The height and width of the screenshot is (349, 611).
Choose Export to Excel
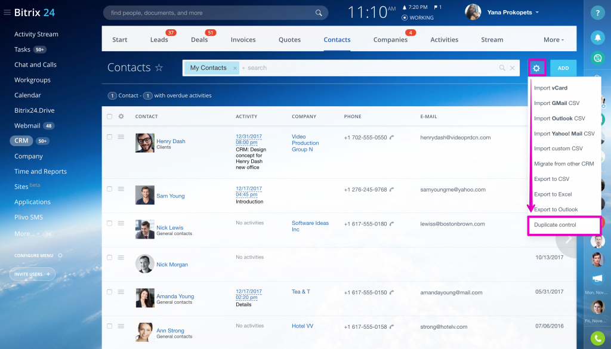point(553,194)
